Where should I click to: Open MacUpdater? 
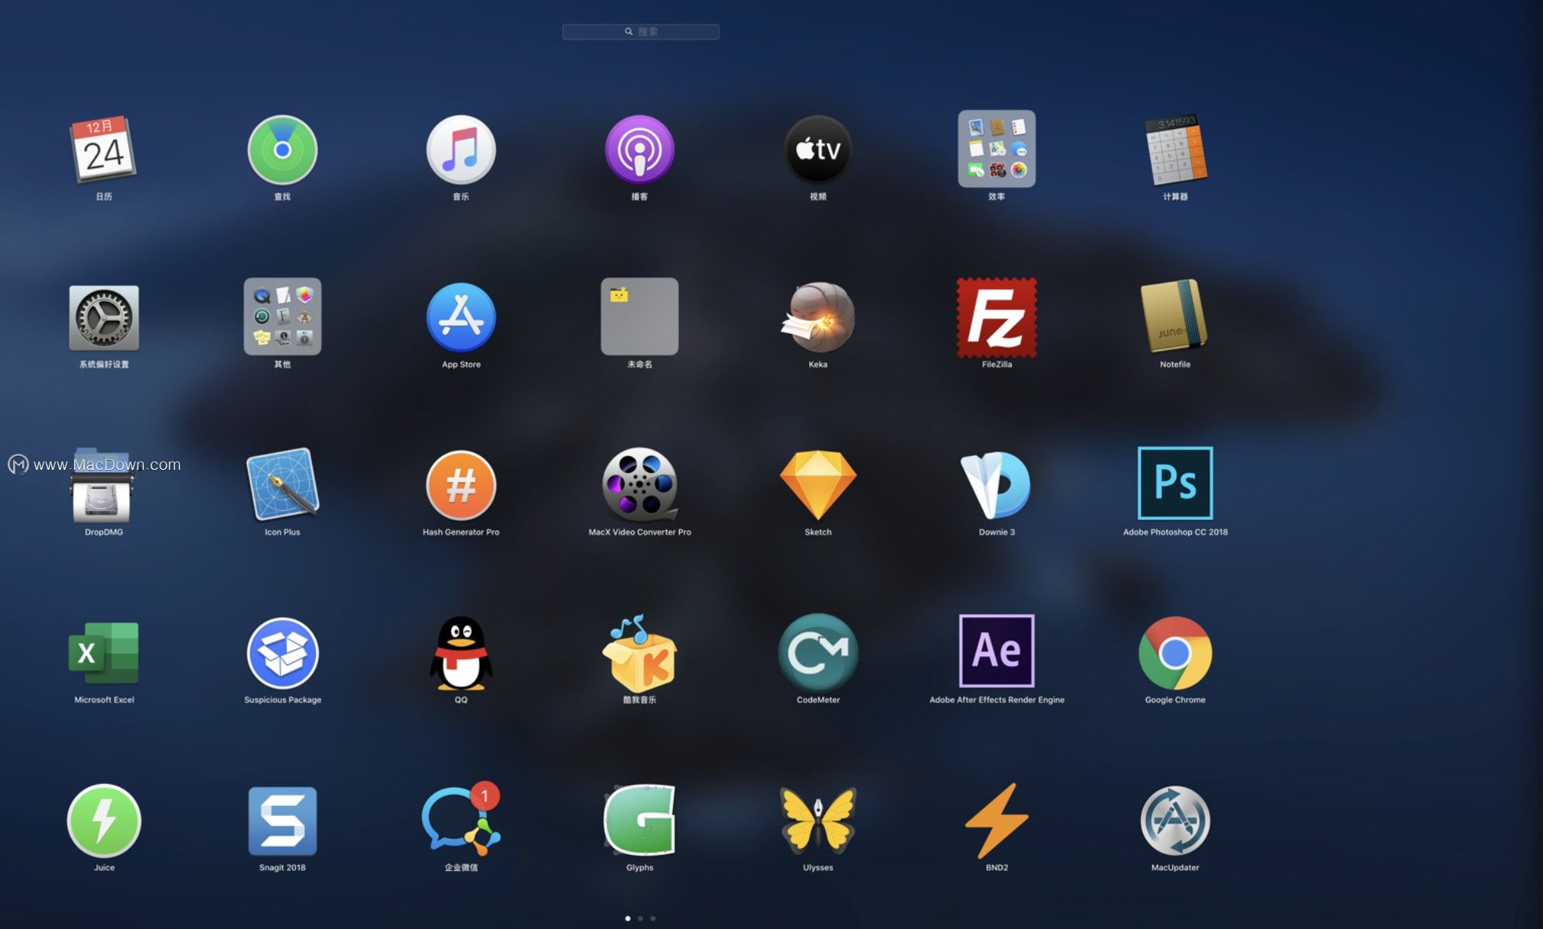click(1175, 821)
